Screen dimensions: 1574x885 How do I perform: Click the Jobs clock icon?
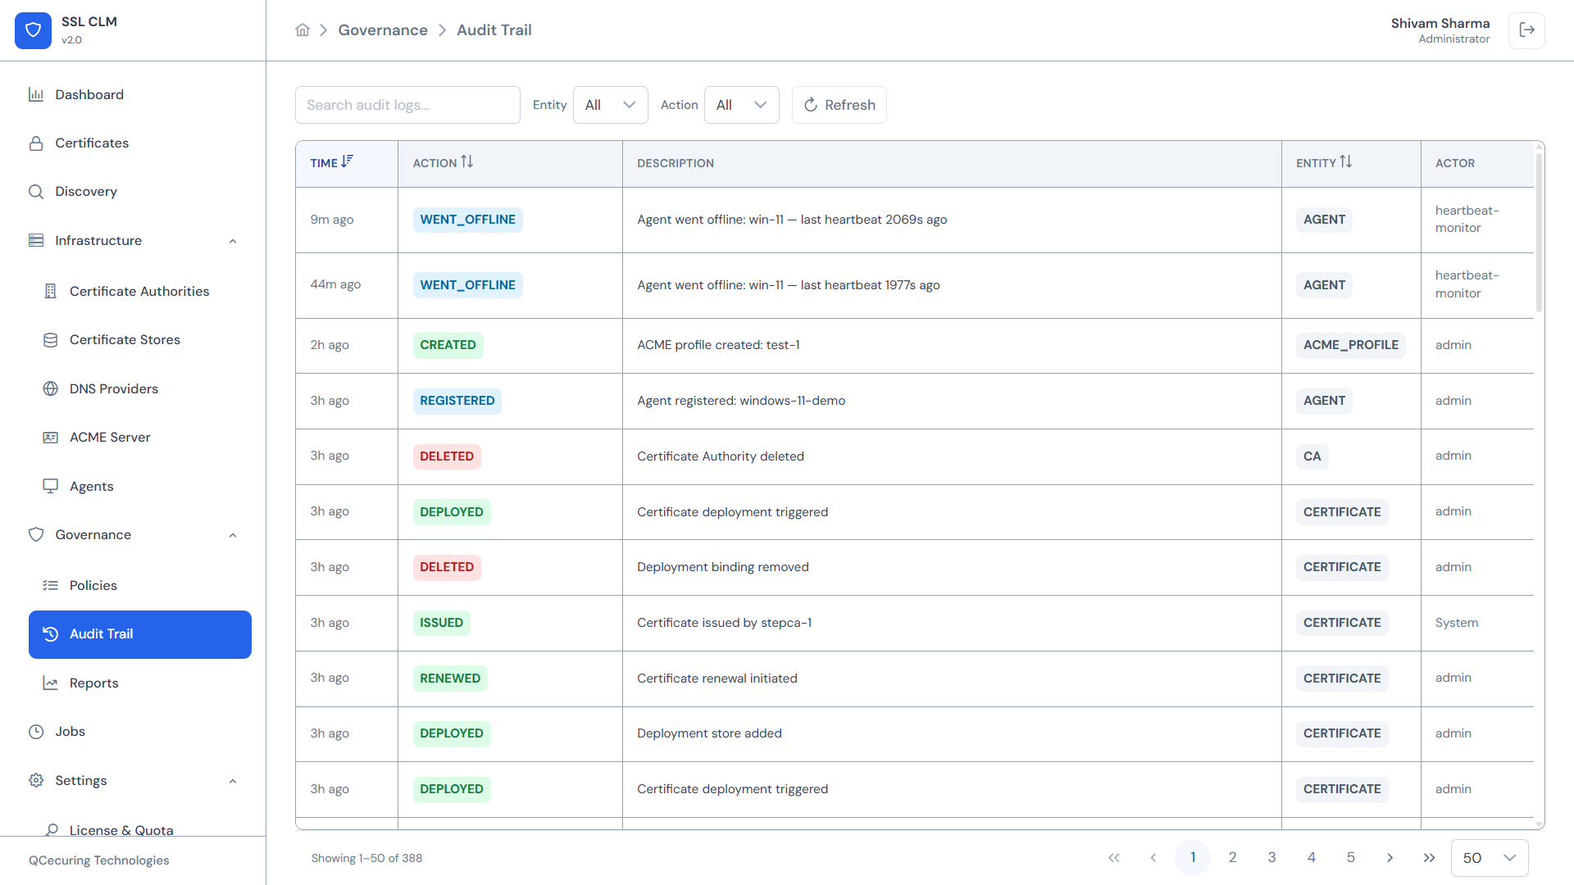pyautogui.click(x=36, y=732)
